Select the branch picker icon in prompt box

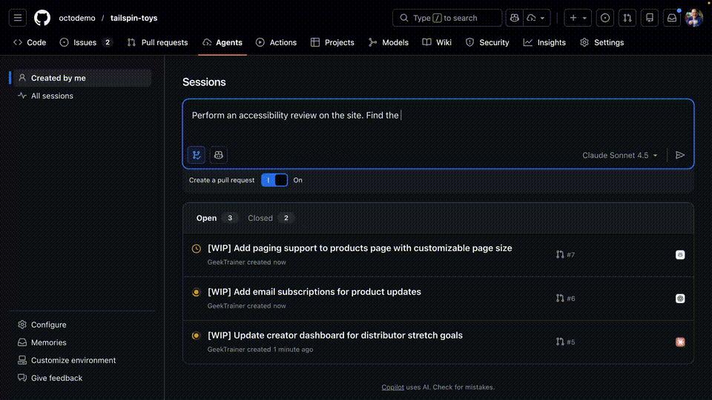click(x=196, y=155)
